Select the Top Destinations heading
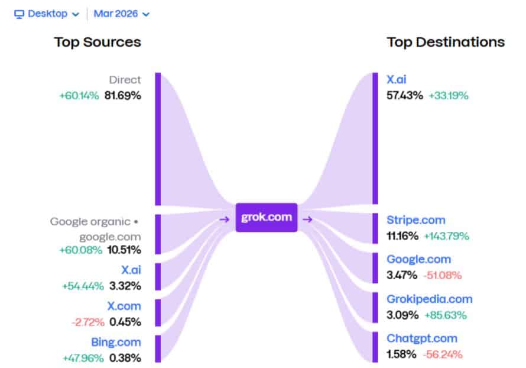The height and width of the screenshot is (368, 526). [445, 42]
